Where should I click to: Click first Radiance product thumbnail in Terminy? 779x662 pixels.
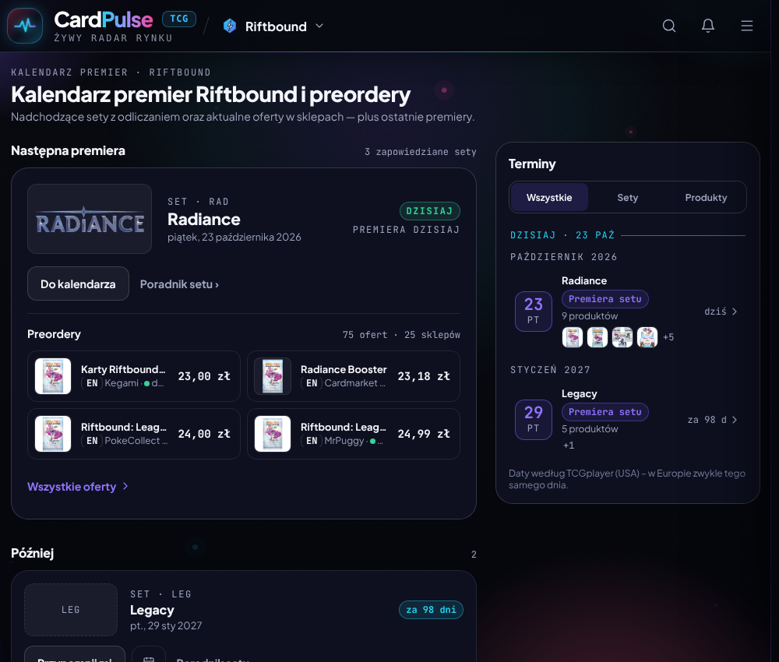point(573,337)
